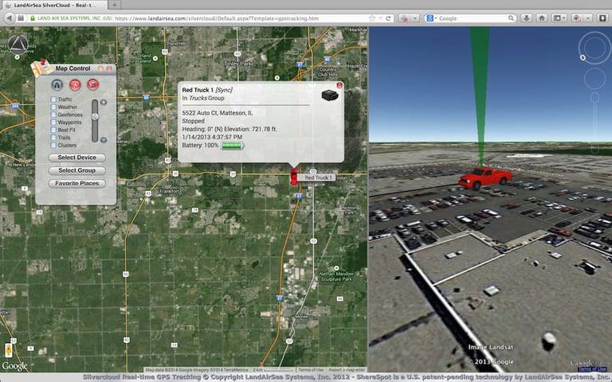Click Report a map error link
612x382 pixels.
click(x=347, y=369)
